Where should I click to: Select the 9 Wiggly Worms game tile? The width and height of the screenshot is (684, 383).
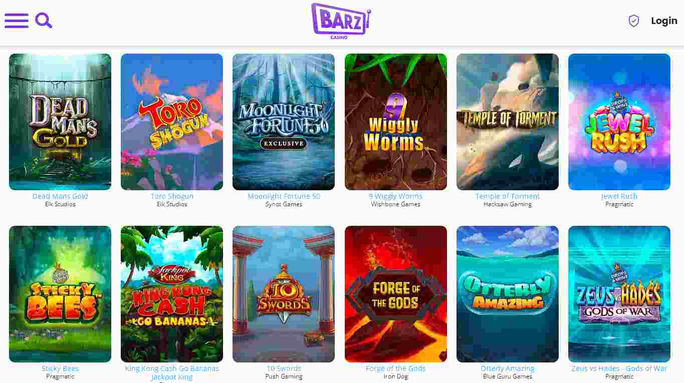396,122
